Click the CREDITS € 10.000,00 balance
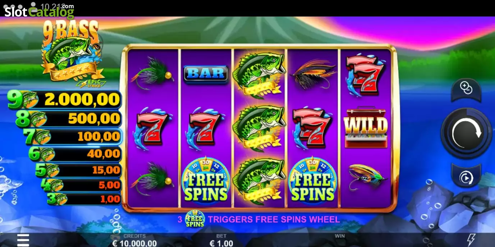The height and width of the screenshot is (247, 495). 134,240
